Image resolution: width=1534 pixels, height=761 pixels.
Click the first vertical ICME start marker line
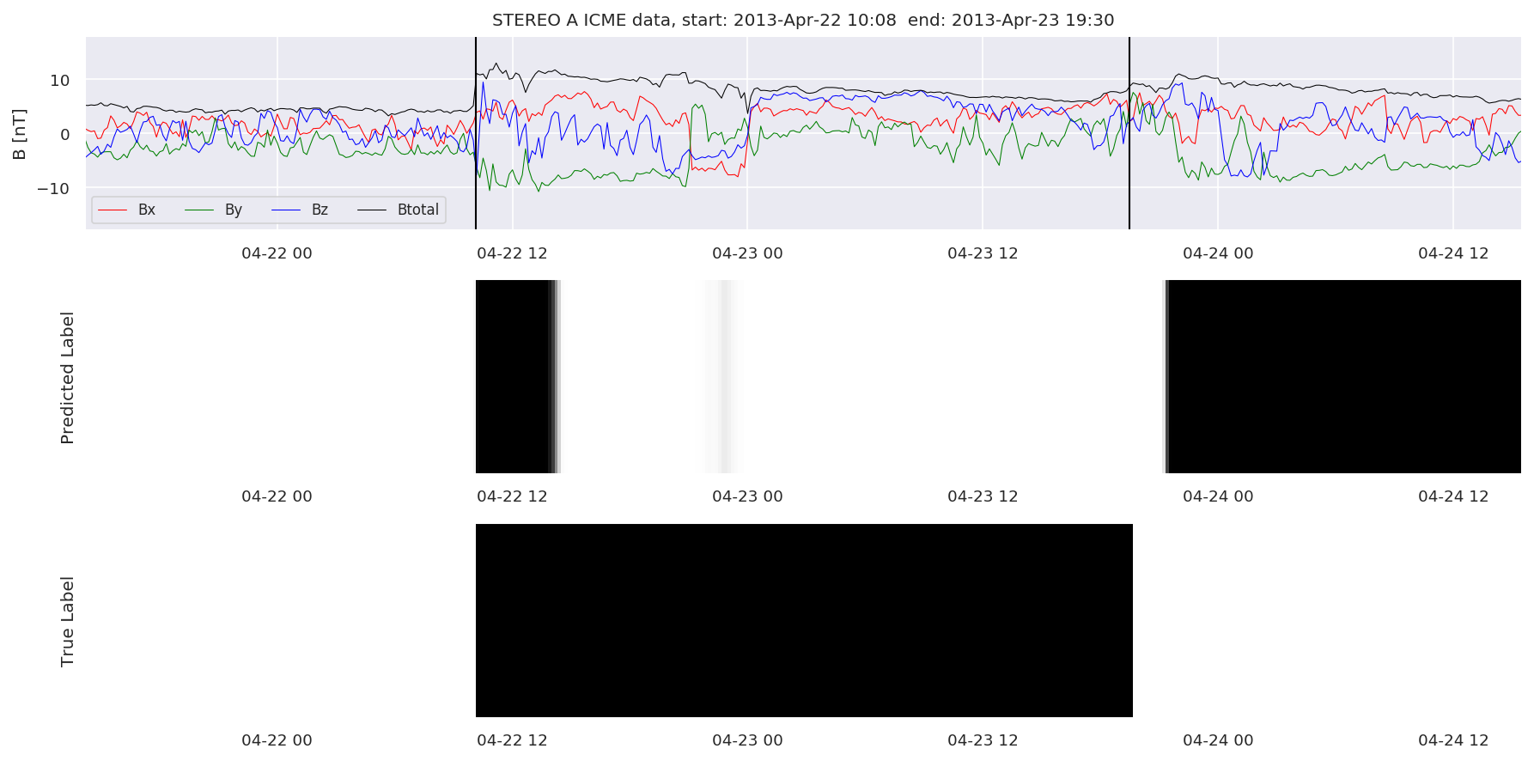pos(476,133)
